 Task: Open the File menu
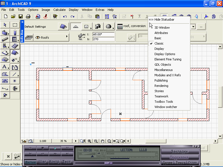point(4,10)
